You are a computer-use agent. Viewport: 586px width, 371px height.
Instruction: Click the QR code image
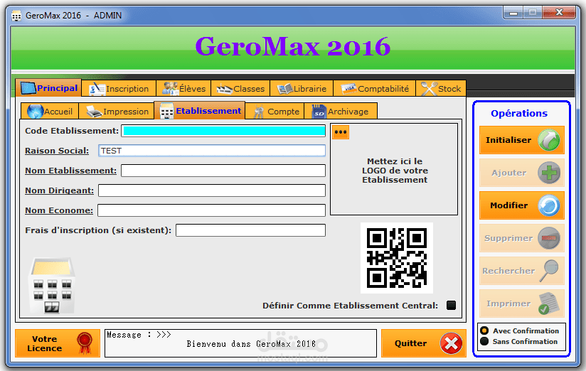click(x=397, y=258)
